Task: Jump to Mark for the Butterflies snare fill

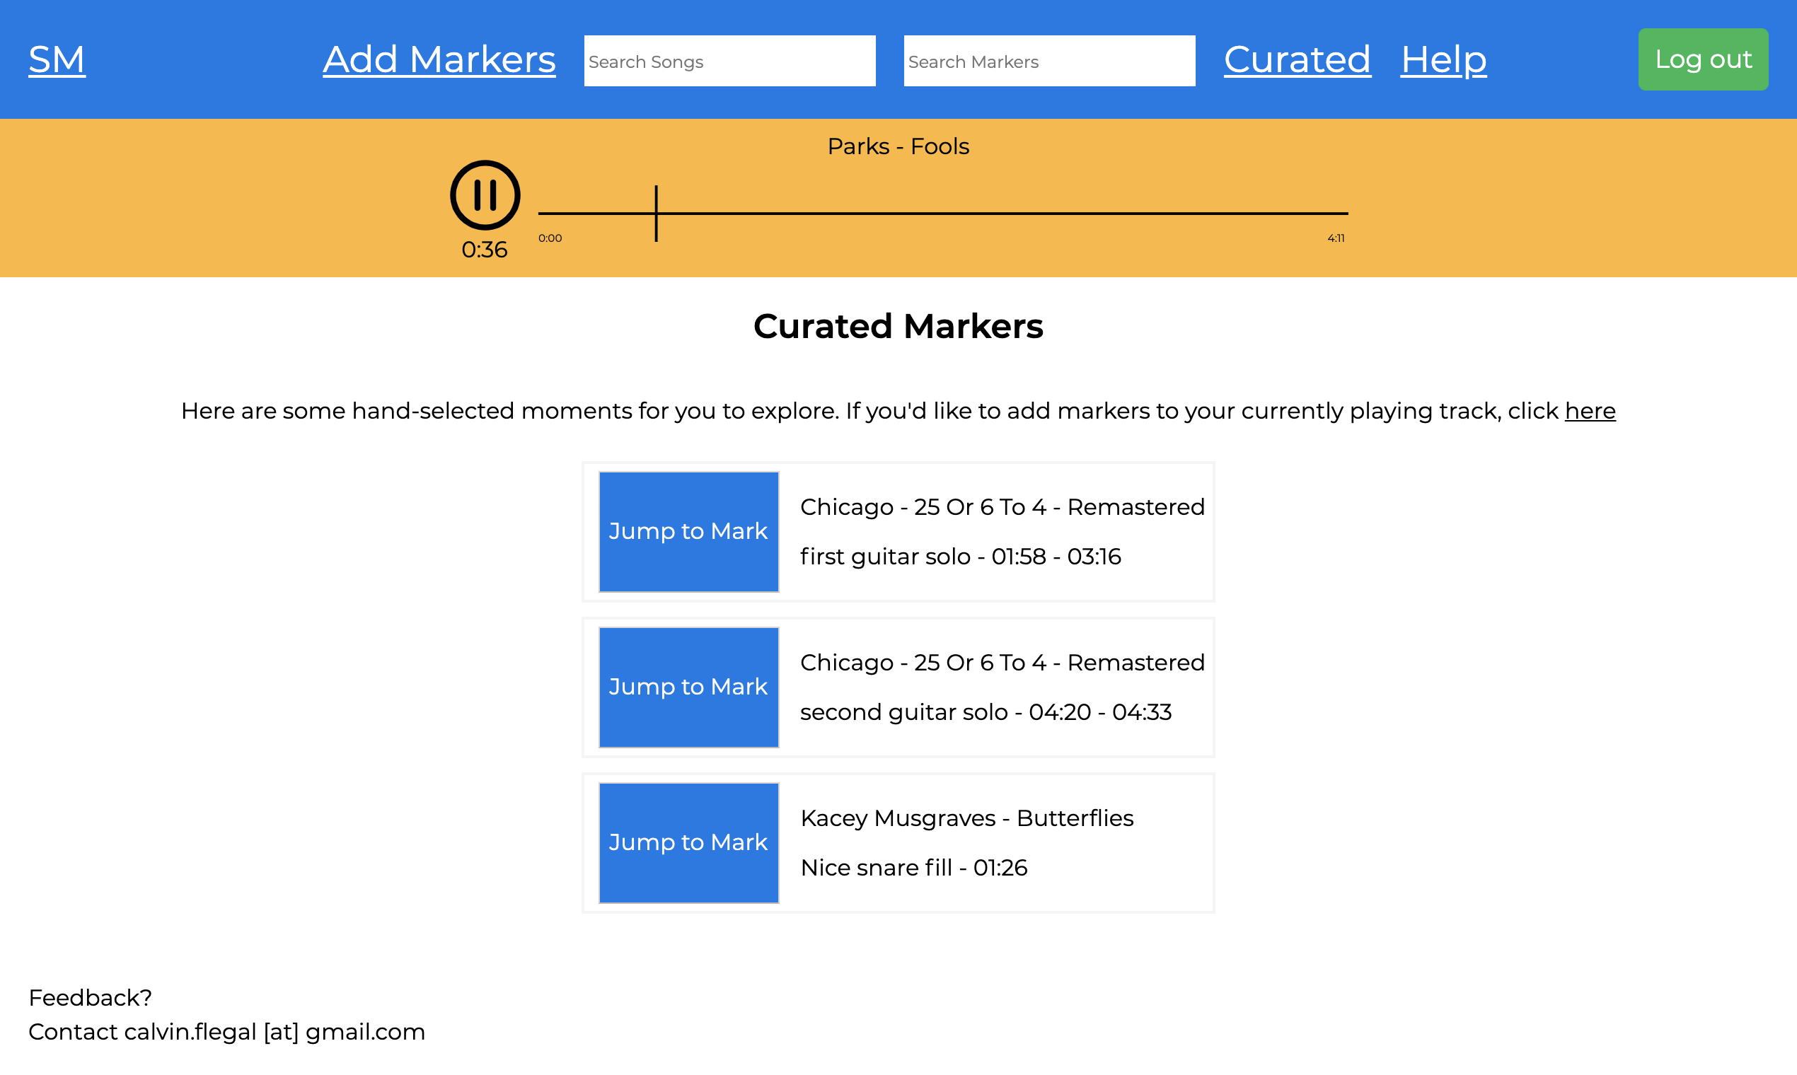Action: coord(688,842)
